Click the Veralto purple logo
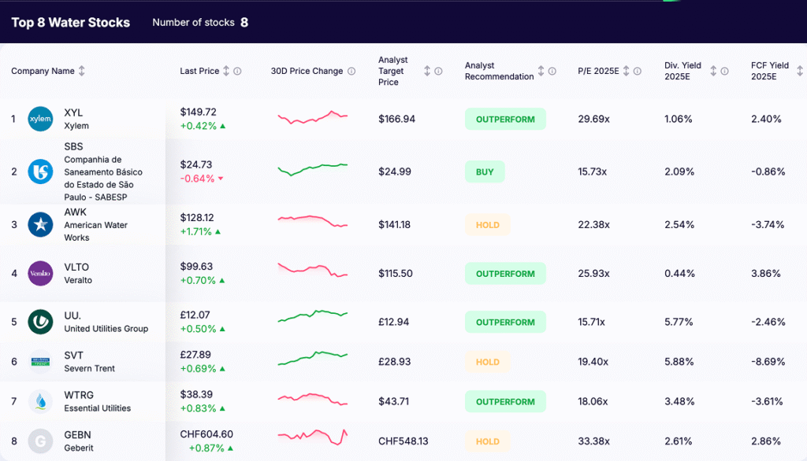807x461 pixels. pos(40,273)
